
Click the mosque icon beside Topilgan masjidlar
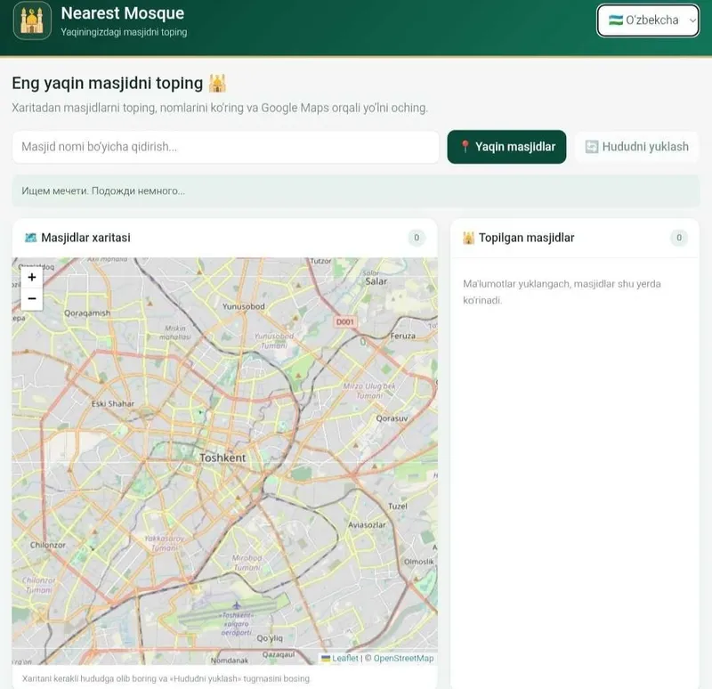(468, 238)
